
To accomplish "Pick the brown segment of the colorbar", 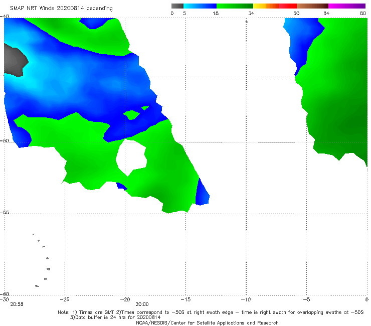I will point(312,6).
